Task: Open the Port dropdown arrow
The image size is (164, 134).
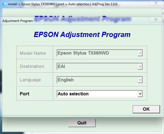Action: pyautogui.click(x=140, y=94)
